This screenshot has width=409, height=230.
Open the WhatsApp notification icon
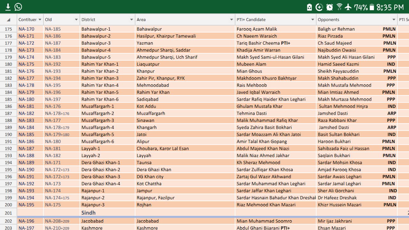click(x=18, y=7)
